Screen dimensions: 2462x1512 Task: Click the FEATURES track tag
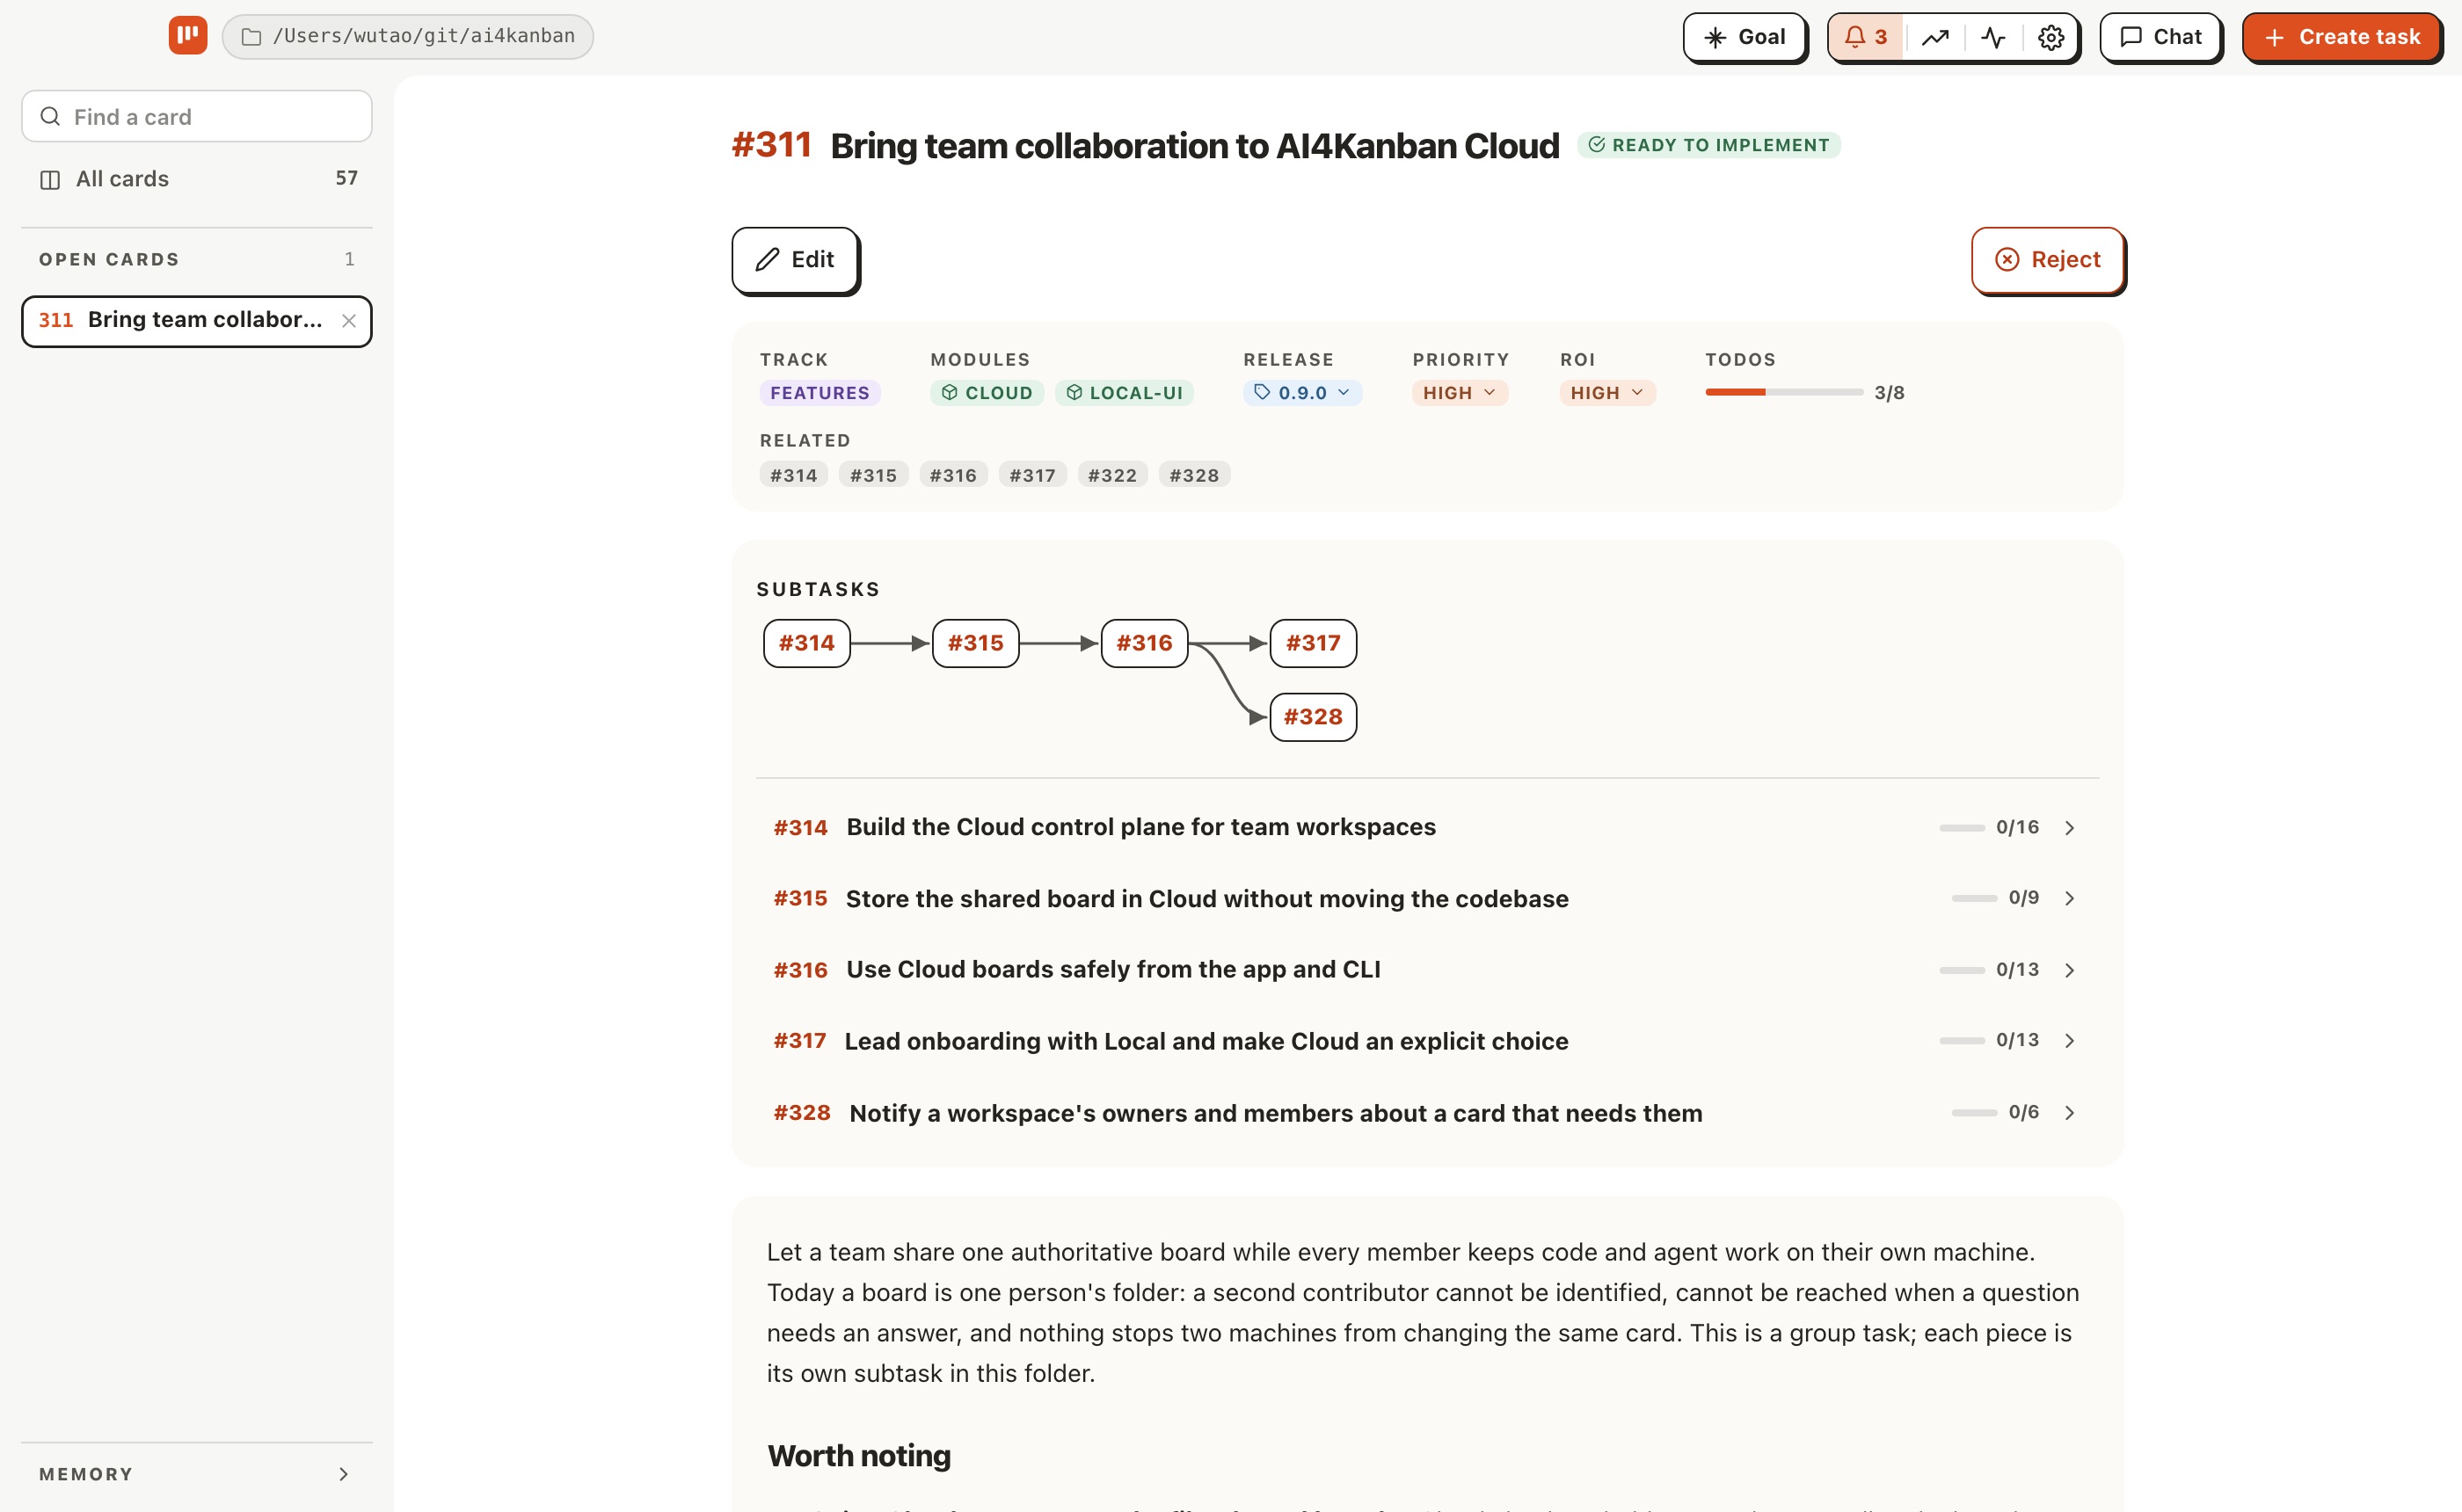(820, 393)
